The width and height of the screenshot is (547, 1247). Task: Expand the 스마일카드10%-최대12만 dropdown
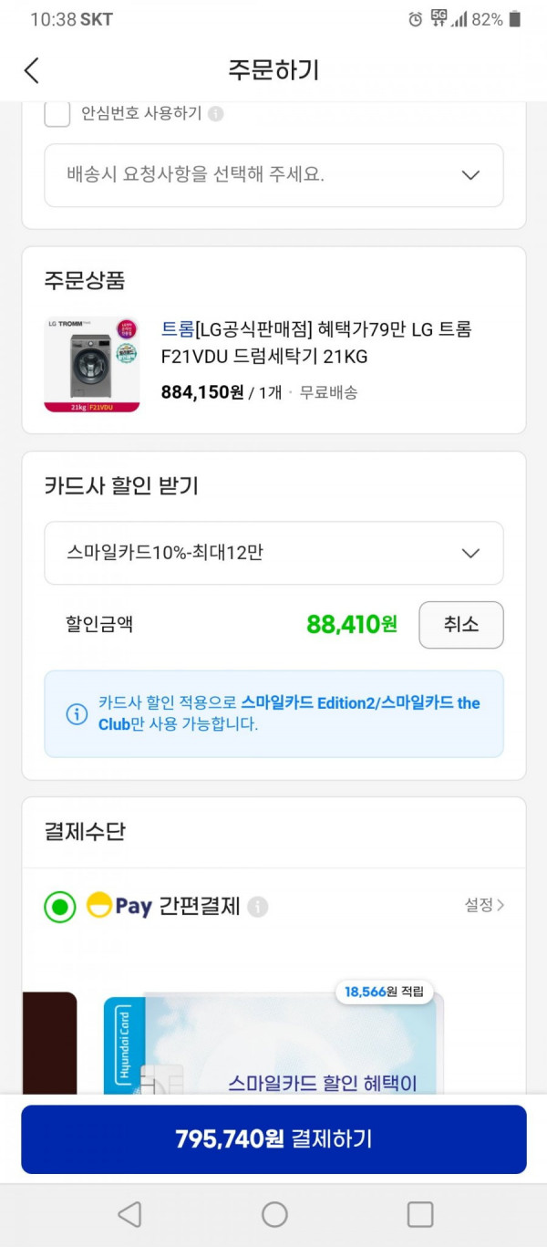(x=273, y=553)
